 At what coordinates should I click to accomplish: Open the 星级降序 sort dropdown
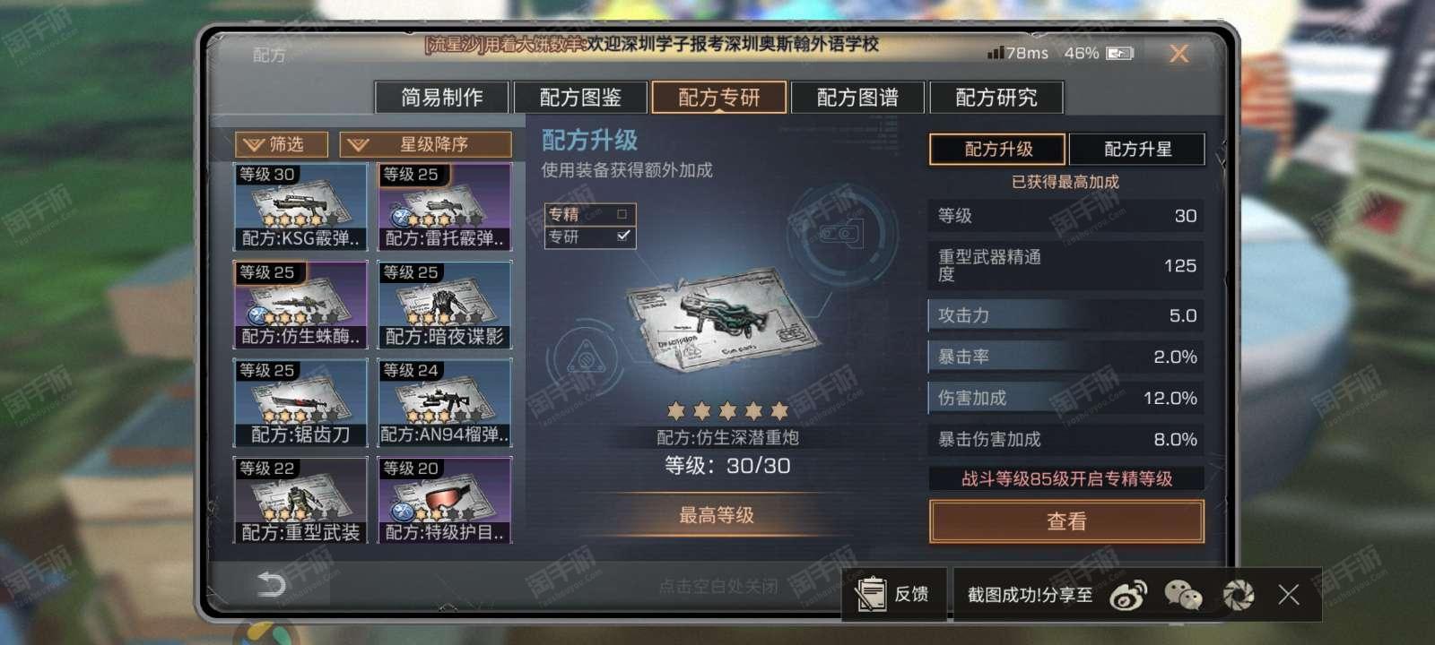click(x=425, y=144)
